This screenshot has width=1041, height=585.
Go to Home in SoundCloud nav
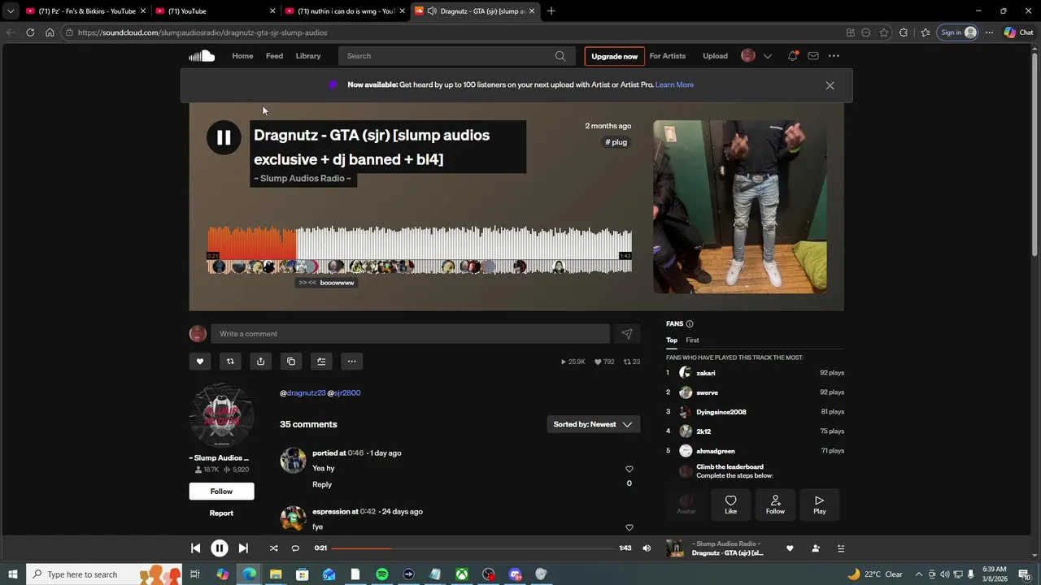242,56
